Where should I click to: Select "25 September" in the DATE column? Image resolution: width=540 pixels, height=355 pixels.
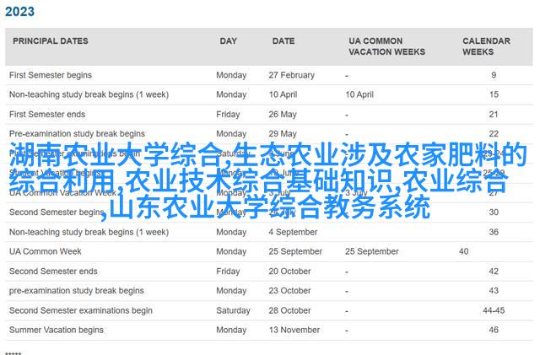[295, 251]
